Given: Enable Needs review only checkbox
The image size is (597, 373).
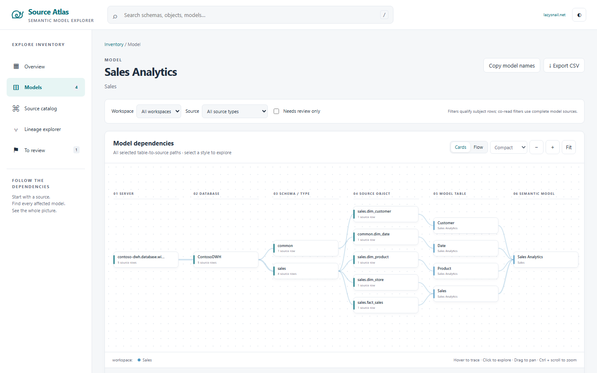Looking at the screenshot, I should 276,111.
